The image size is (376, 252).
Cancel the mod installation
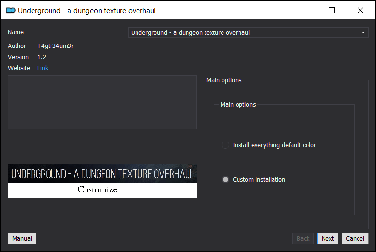(355, 238)
